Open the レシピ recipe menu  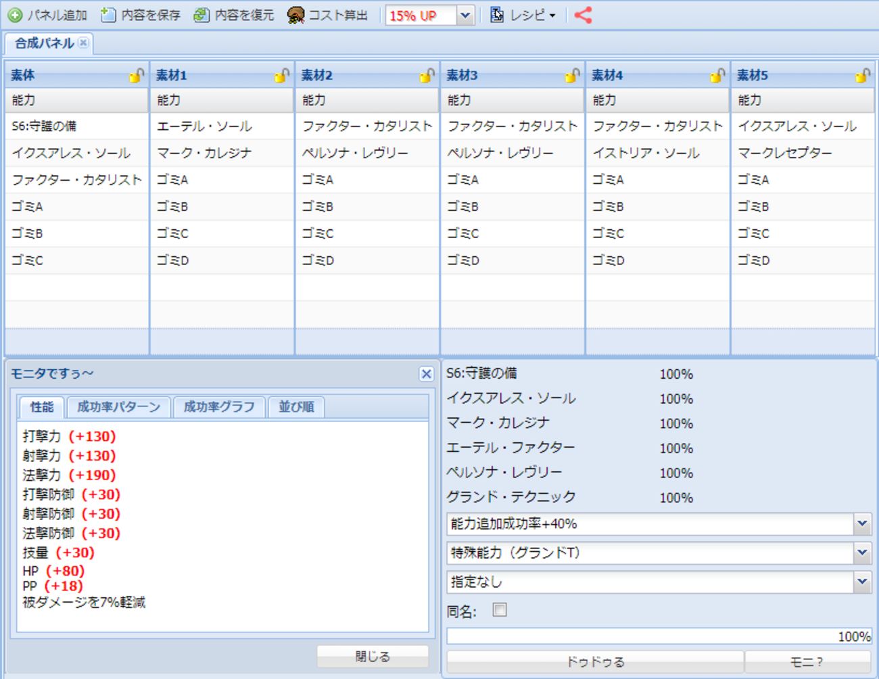pos(523,15)
